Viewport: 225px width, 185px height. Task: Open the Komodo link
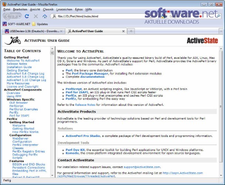coord(72,153)
